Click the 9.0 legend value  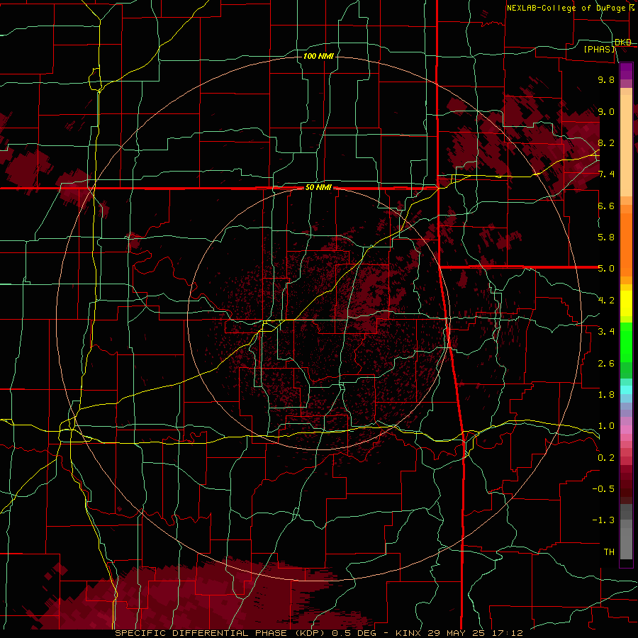pos(606,111)
